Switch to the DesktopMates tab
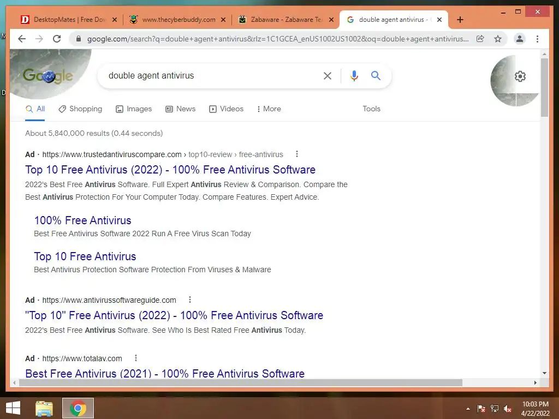Viewport: 559px width, 419px height. [x=68, y=20]
